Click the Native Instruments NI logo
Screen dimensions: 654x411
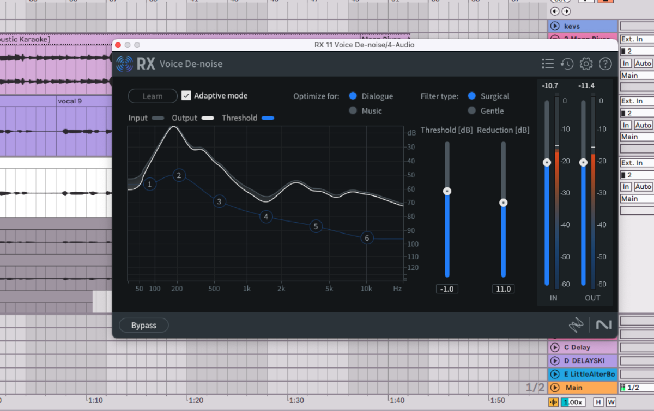pos(603,324)
